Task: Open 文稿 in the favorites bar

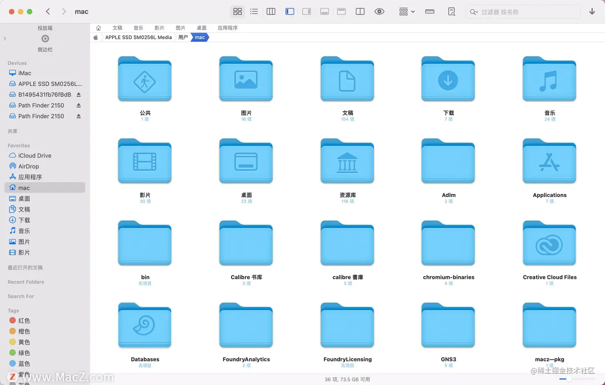Action: pos(117,28)
